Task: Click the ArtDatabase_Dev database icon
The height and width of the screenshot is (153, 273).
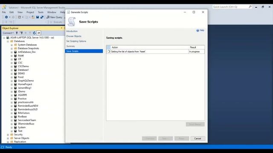Action: [x=15, y=52]
